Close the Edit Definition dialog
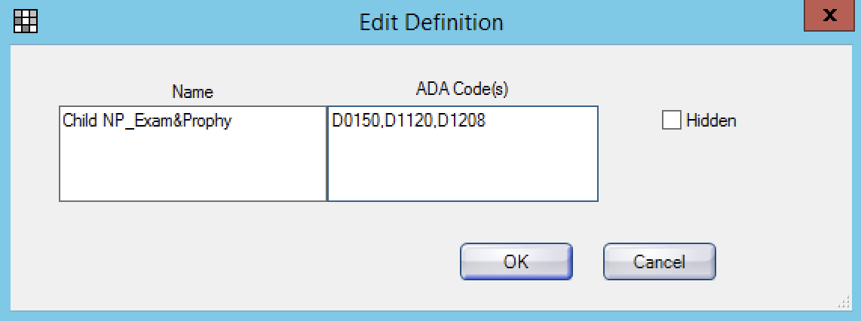The image size is (861, 321). (x=829, y=16)
